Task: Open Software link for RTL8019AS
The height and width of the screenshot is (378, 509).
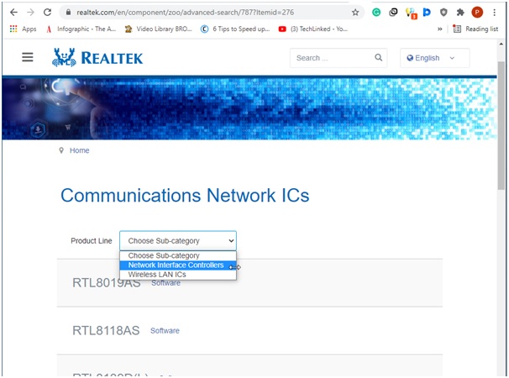Action: point(165,283)
